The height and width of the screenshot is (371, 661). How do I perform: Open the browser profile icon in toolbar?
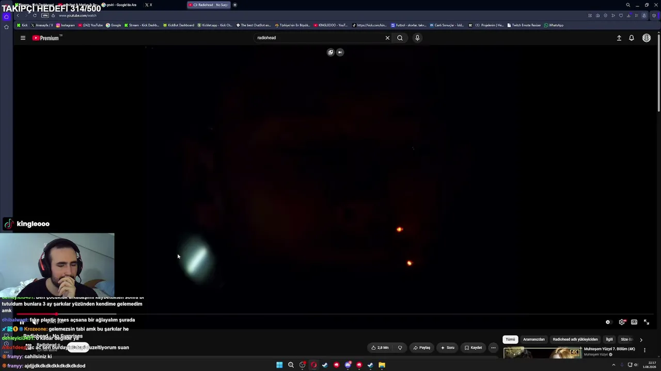[x=644, y=15]
